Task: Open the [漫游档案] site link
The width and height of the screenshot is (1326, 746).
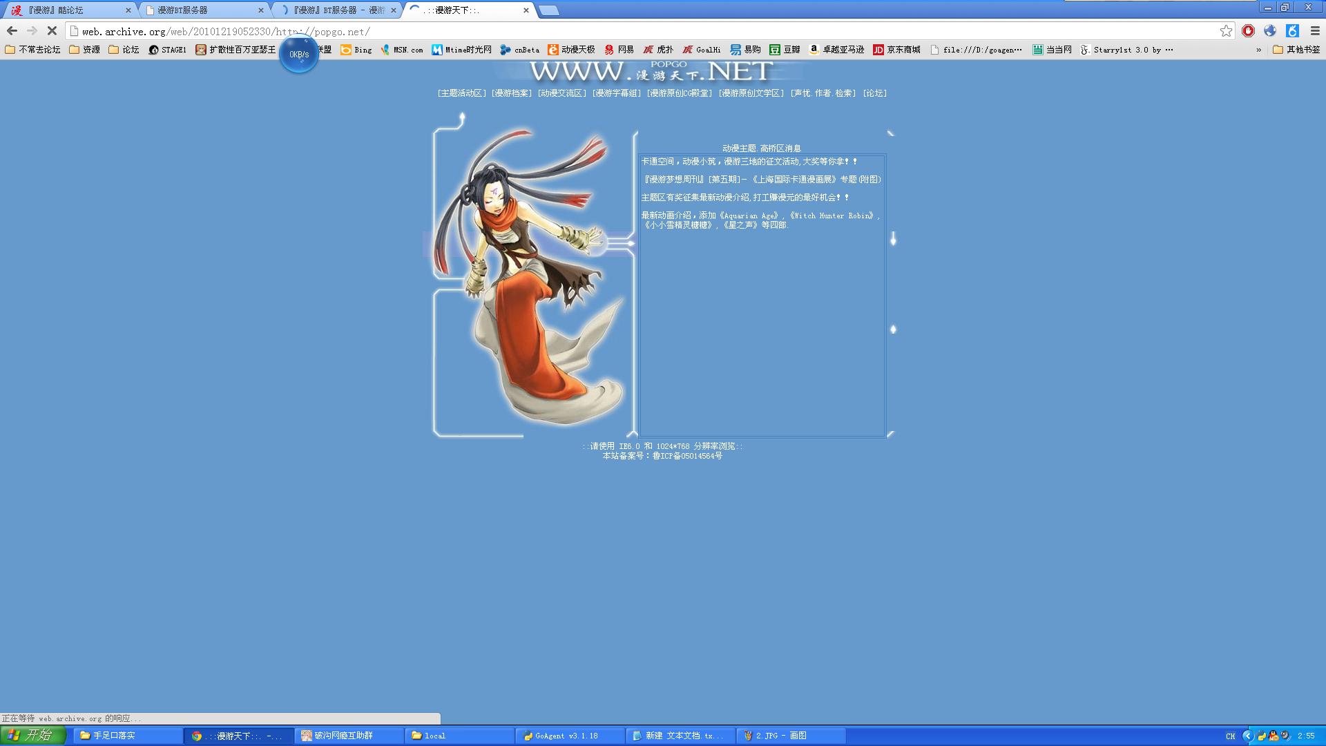Action: [512, 93]
